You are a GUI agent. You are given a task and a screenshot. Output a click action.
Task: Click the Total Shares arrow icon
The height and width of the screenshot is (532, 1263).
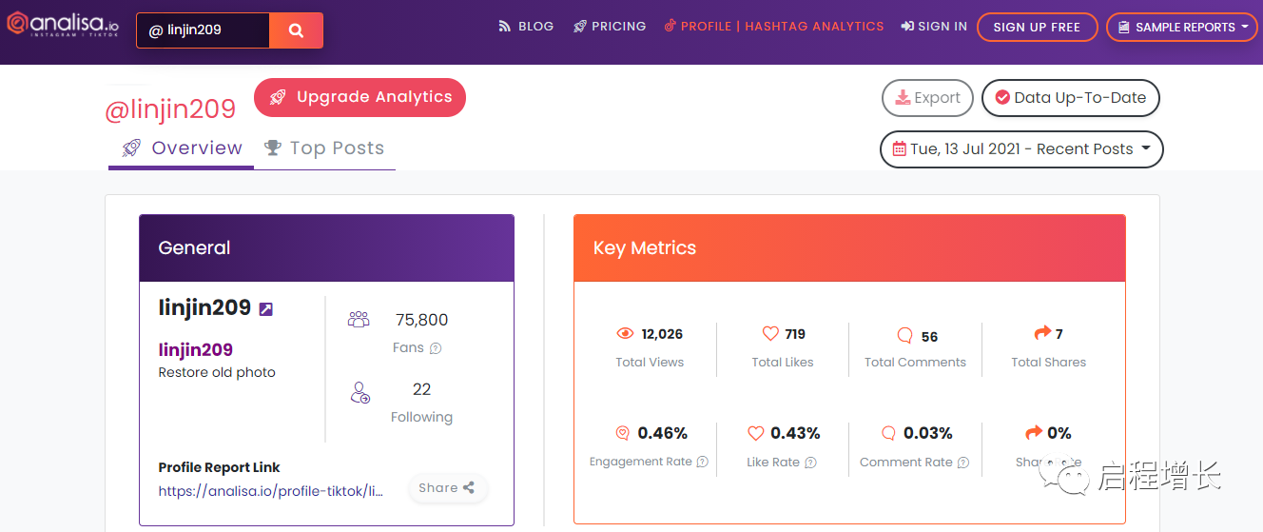click(x=1042, y=333)
